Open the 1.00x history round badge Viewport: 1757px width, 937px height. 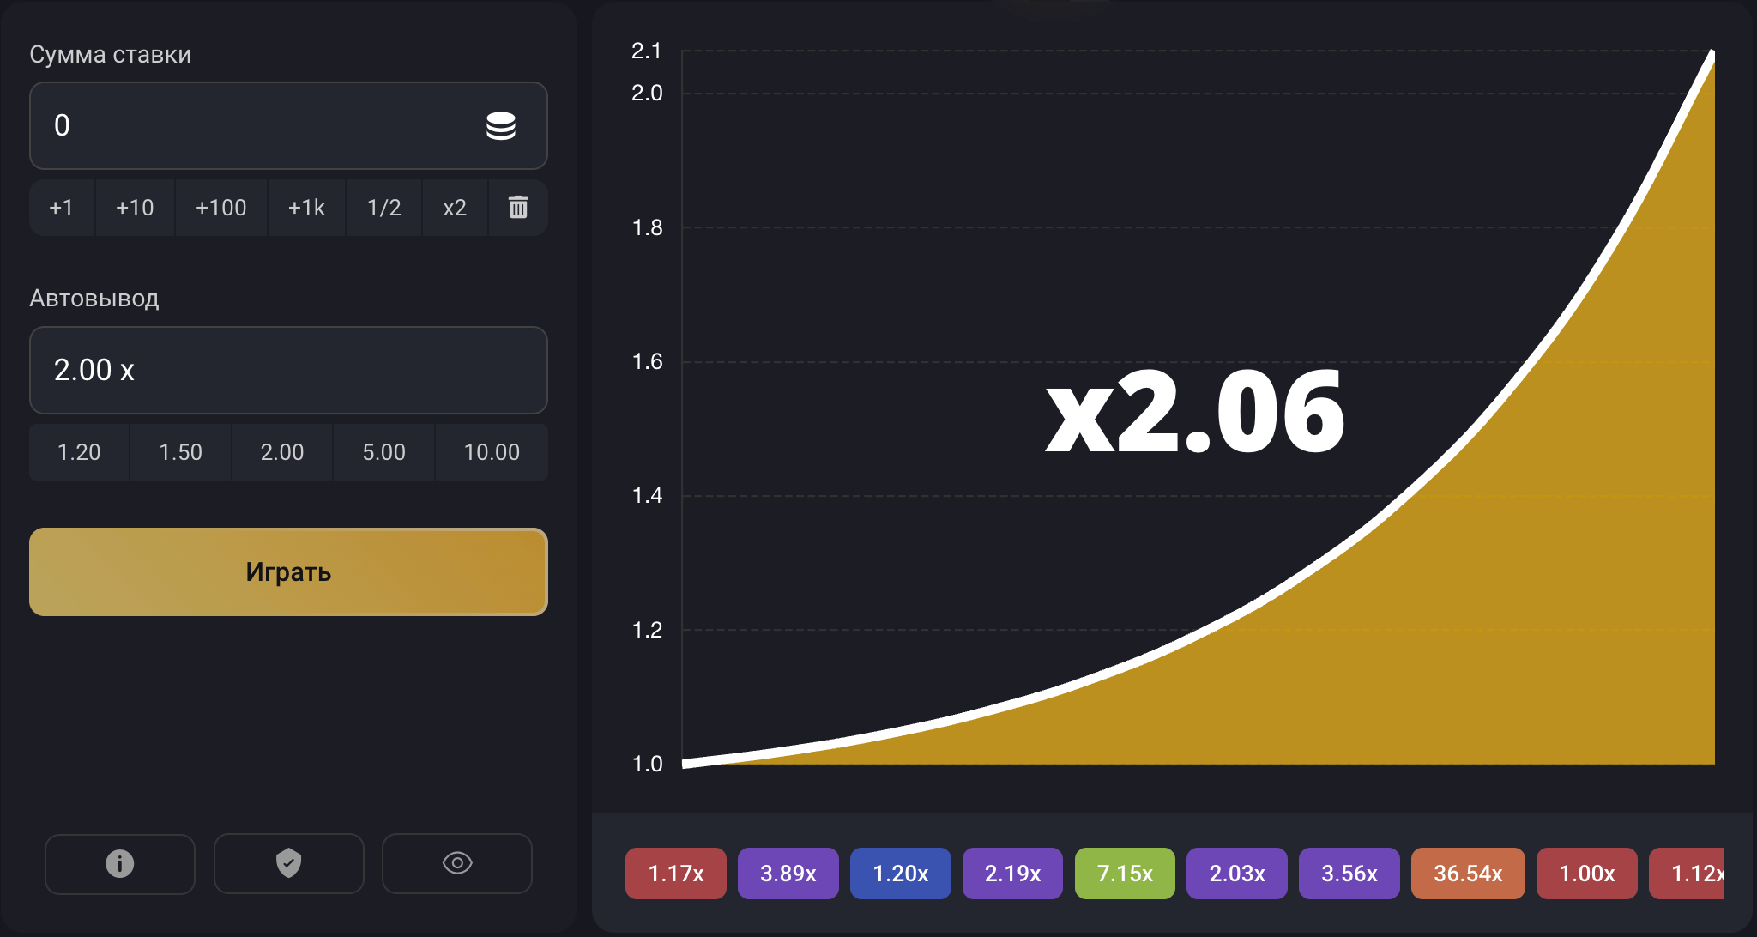(x=1587, y=874)
